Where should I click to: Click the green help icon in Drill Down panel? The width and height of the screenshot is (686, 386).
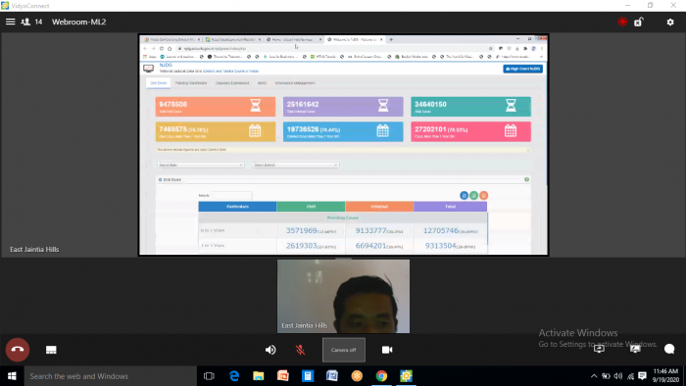pyautogui.click(x=527, y=179)
